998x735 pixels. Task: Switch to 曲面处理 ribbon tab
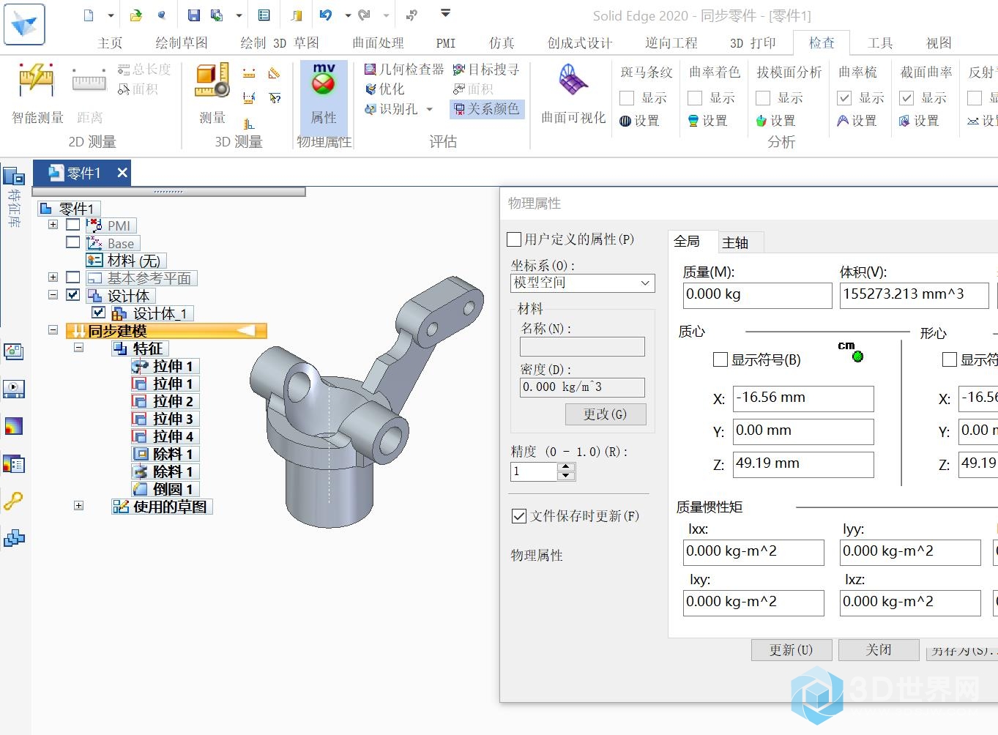coord(378,43)
